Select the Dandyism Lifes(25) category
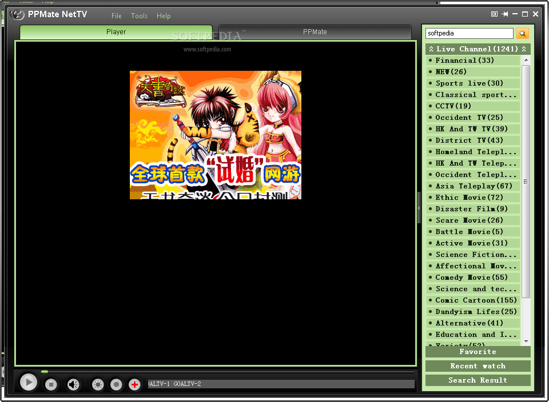Screen dimensions: 549x402 [x=474, y=311]
